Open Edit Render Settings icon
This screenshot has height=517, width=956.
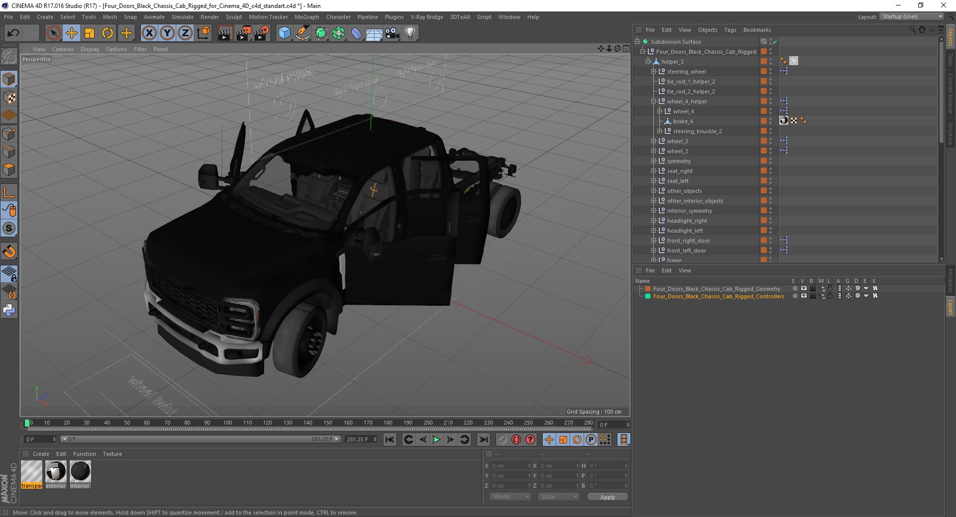click(x=262, y=33)
